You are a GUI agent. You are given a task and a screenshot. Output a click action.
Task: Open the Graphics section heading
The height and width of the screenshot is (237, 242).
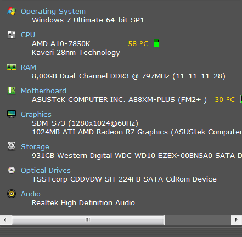pyautogui.click(x=36, y=115)
